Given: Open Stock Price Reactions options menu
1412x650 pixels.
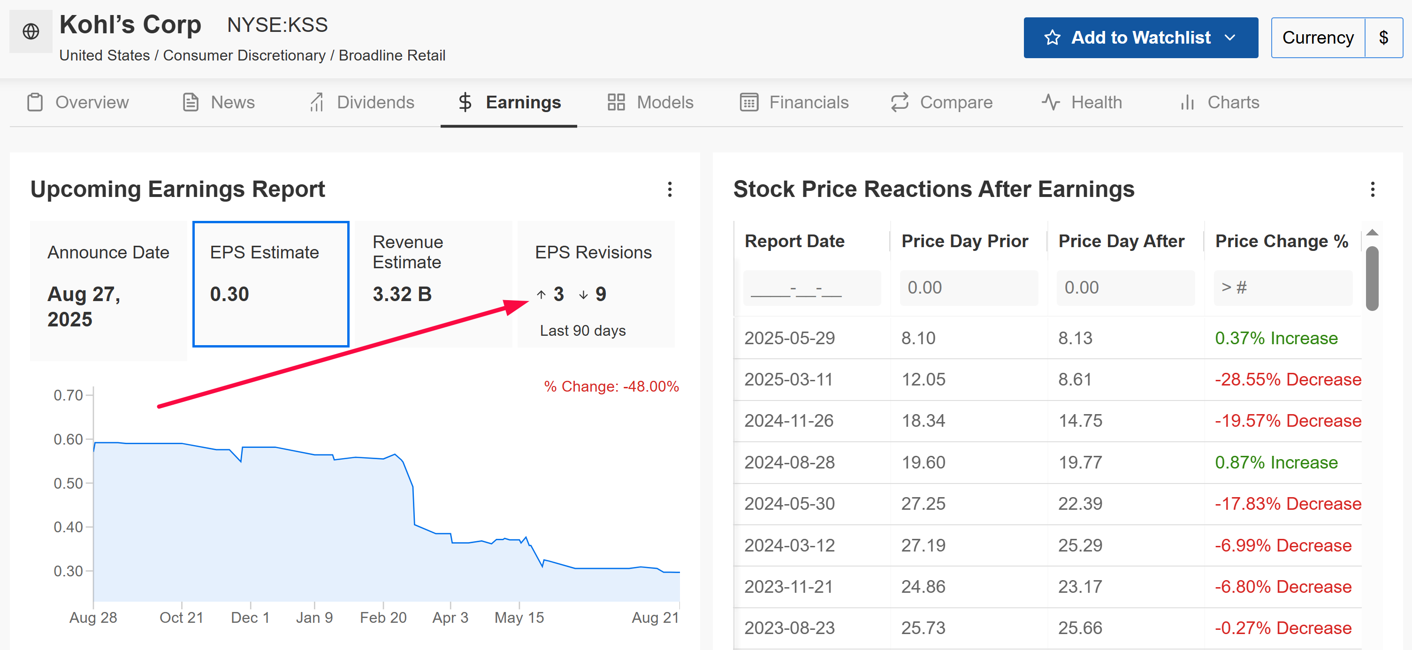Looking at the screenshot, I should [x=1372, y=189].
